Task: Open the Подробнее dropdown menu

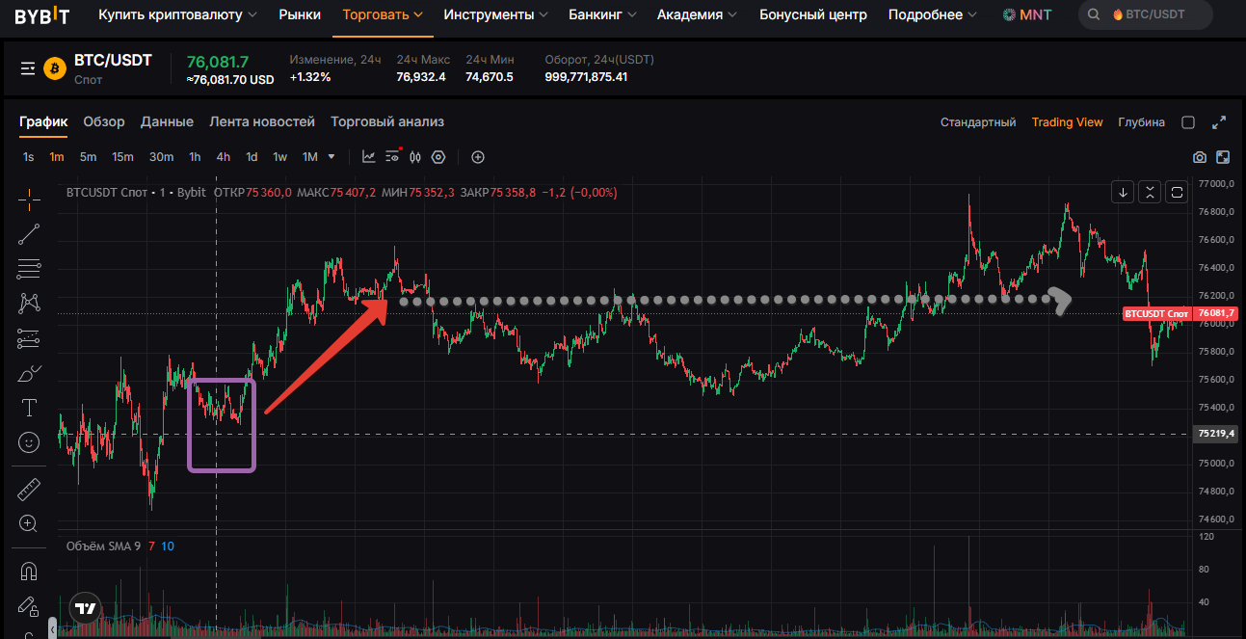Action: click(x=932, y=15)
